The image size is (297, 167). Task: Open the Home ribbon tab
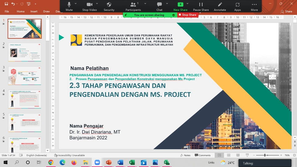20,11
